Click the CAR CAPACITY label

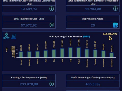(110, 34)
